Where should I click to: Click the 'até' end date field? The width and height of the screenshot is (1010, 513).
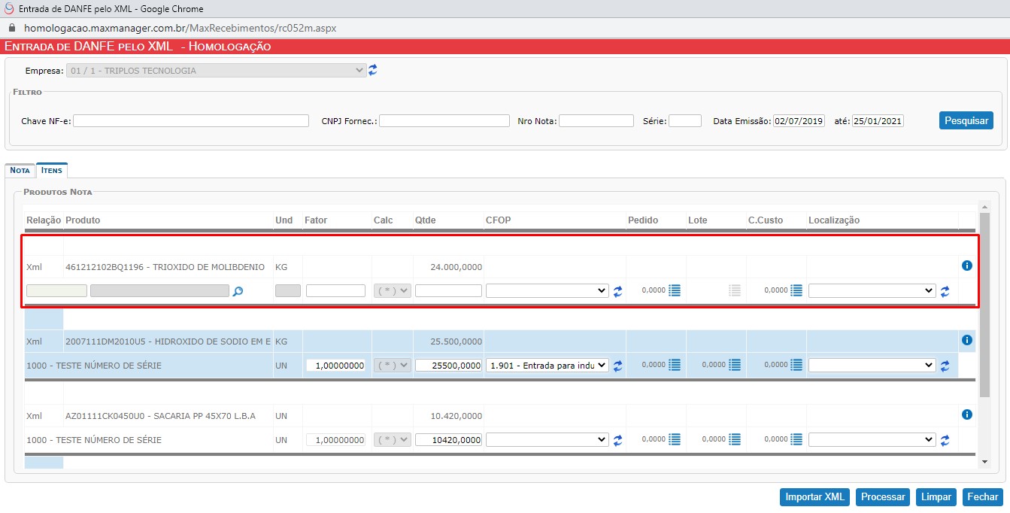[x=878, y=121]
